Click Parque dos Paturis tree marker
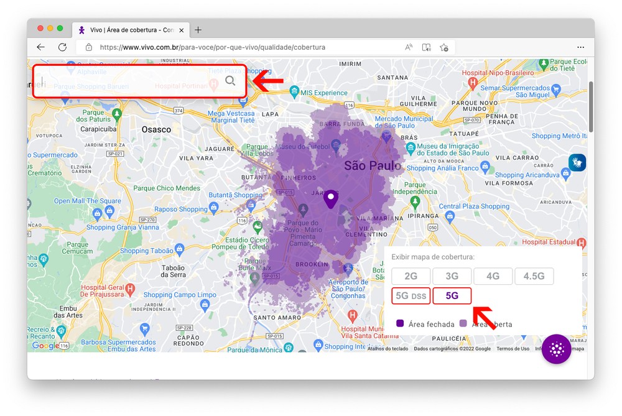The height and width of the screenshot is (416, 622). point(117,114)
